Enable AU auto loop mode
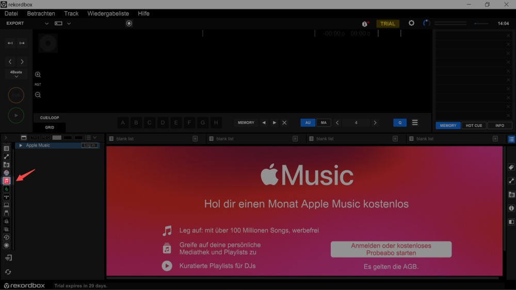Screen dimensions: 516x290 (308, 122)
